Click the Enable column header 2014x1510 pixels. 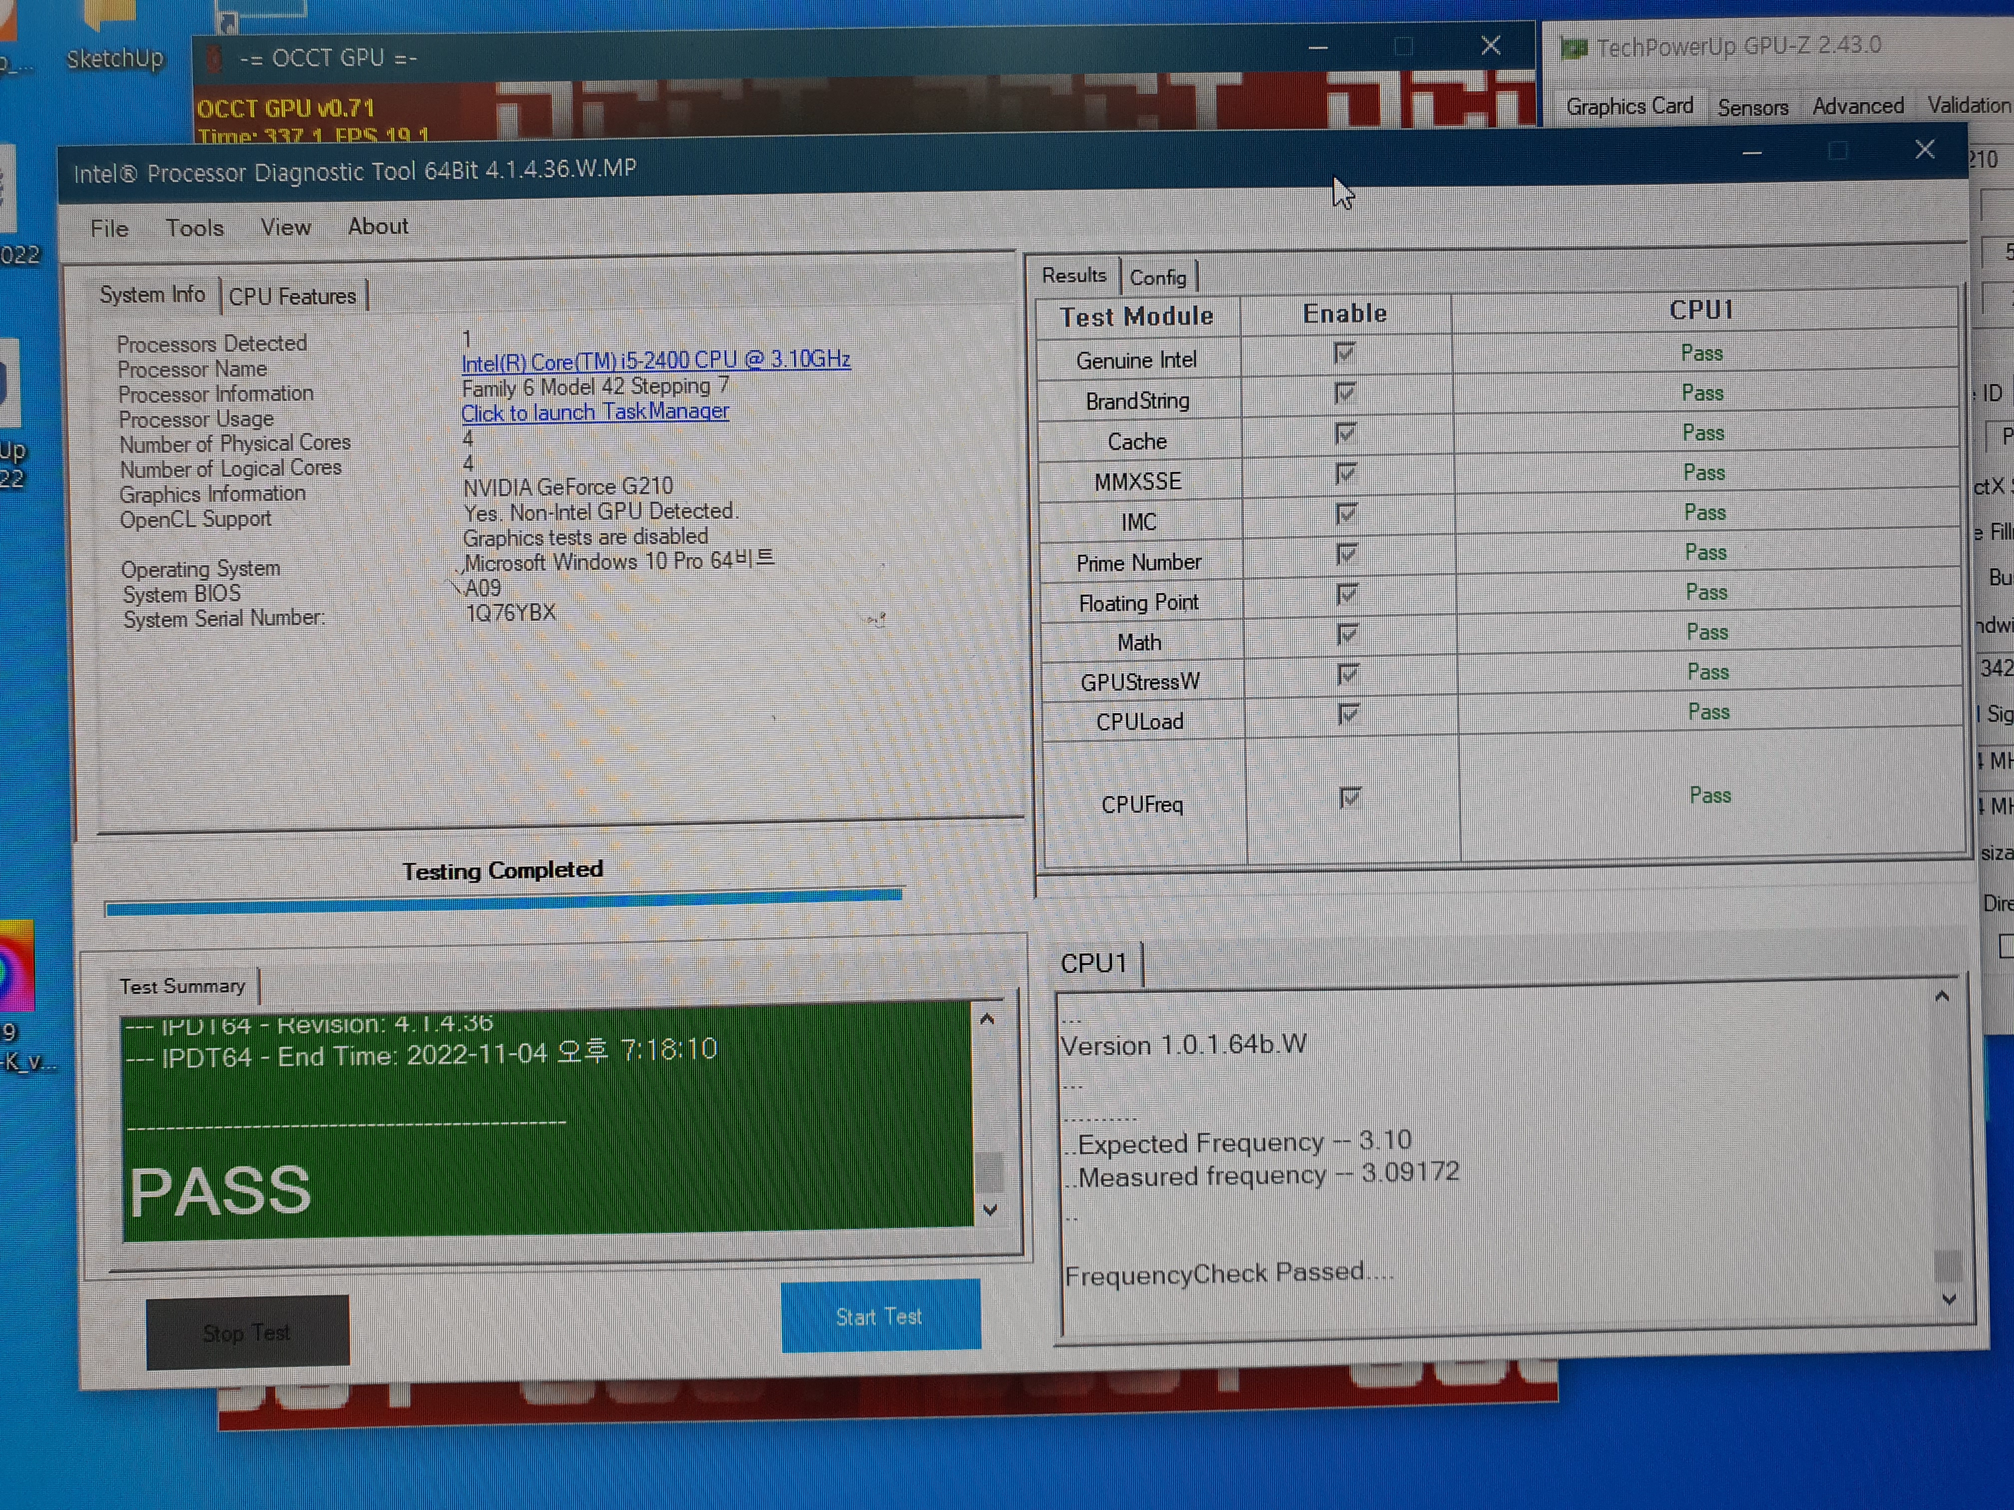pos(1345,314)
